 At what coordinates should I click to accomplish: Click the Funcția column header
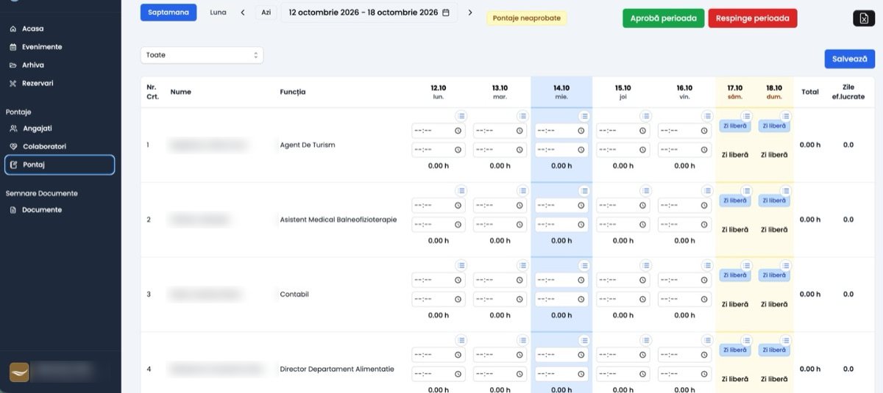(293, 92)
